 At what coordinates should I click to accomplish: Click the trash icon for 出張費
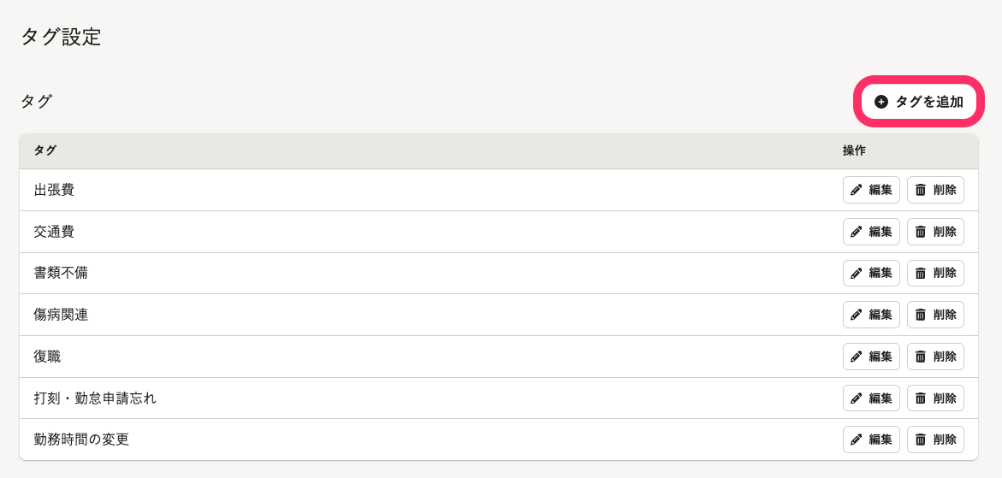tap(921, 190)
